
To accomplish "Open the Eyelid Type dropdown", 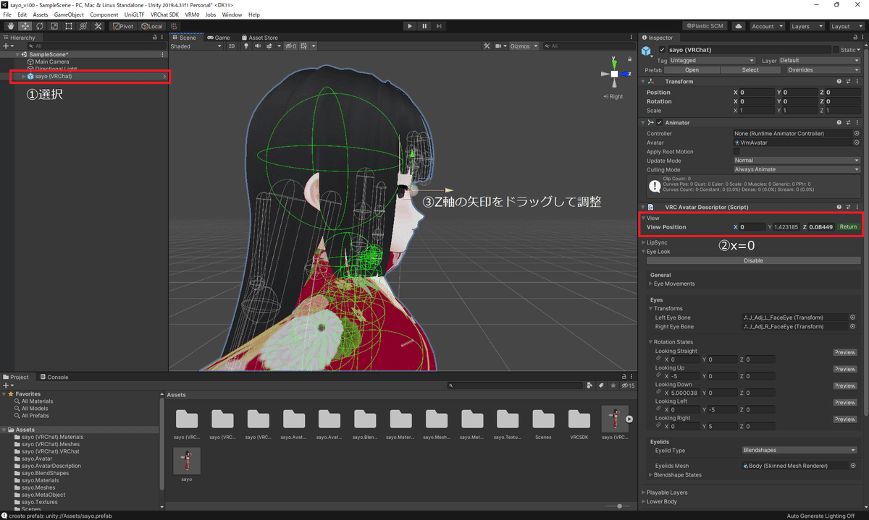I will (800, 450).
